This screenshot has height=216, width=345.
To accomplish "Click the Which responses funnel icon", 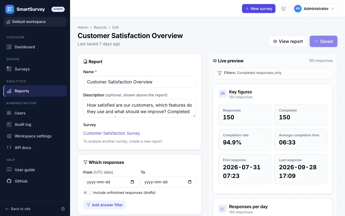I will 85,162.
